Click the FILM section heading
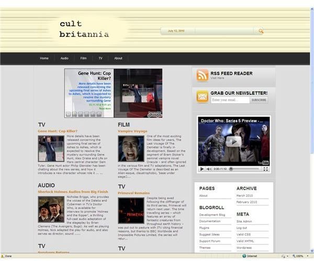Screen dimensions: 314x261 coord(124,125)
